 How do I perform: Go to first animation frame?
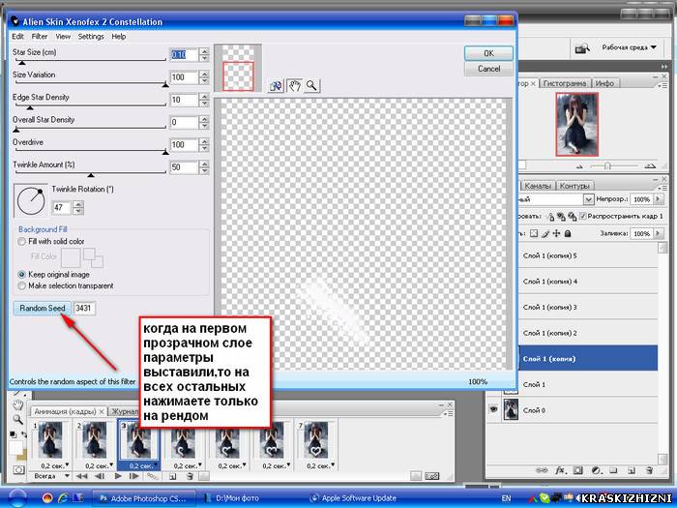tap(80, 476)
